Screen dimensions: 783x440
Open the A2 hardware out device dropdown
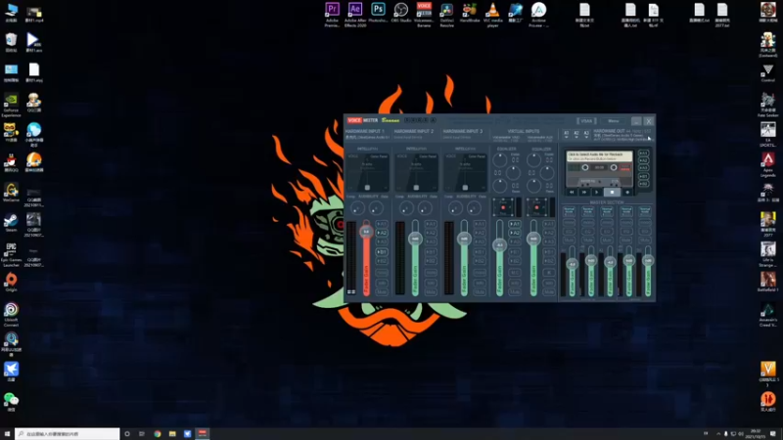tap(576, 134)
